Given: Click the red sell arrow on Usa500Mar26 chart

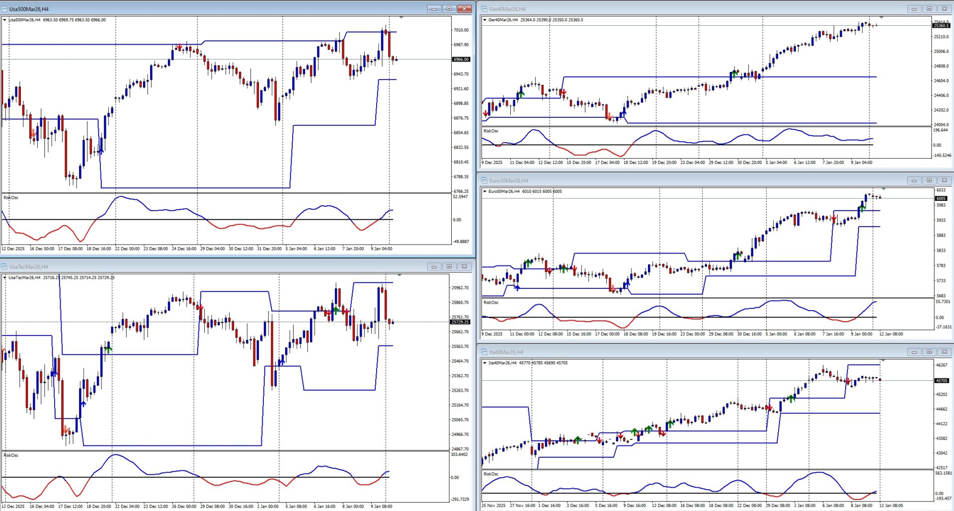Looking at the screenshot, I should coord(179,48).
